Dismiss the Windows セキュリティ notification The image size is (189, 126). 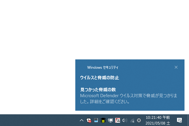[x=176, y=67]
